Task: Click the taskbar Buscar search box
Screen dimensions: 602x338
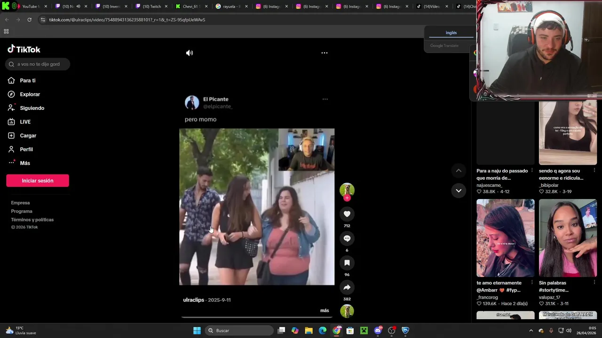Action: [239, 330]
